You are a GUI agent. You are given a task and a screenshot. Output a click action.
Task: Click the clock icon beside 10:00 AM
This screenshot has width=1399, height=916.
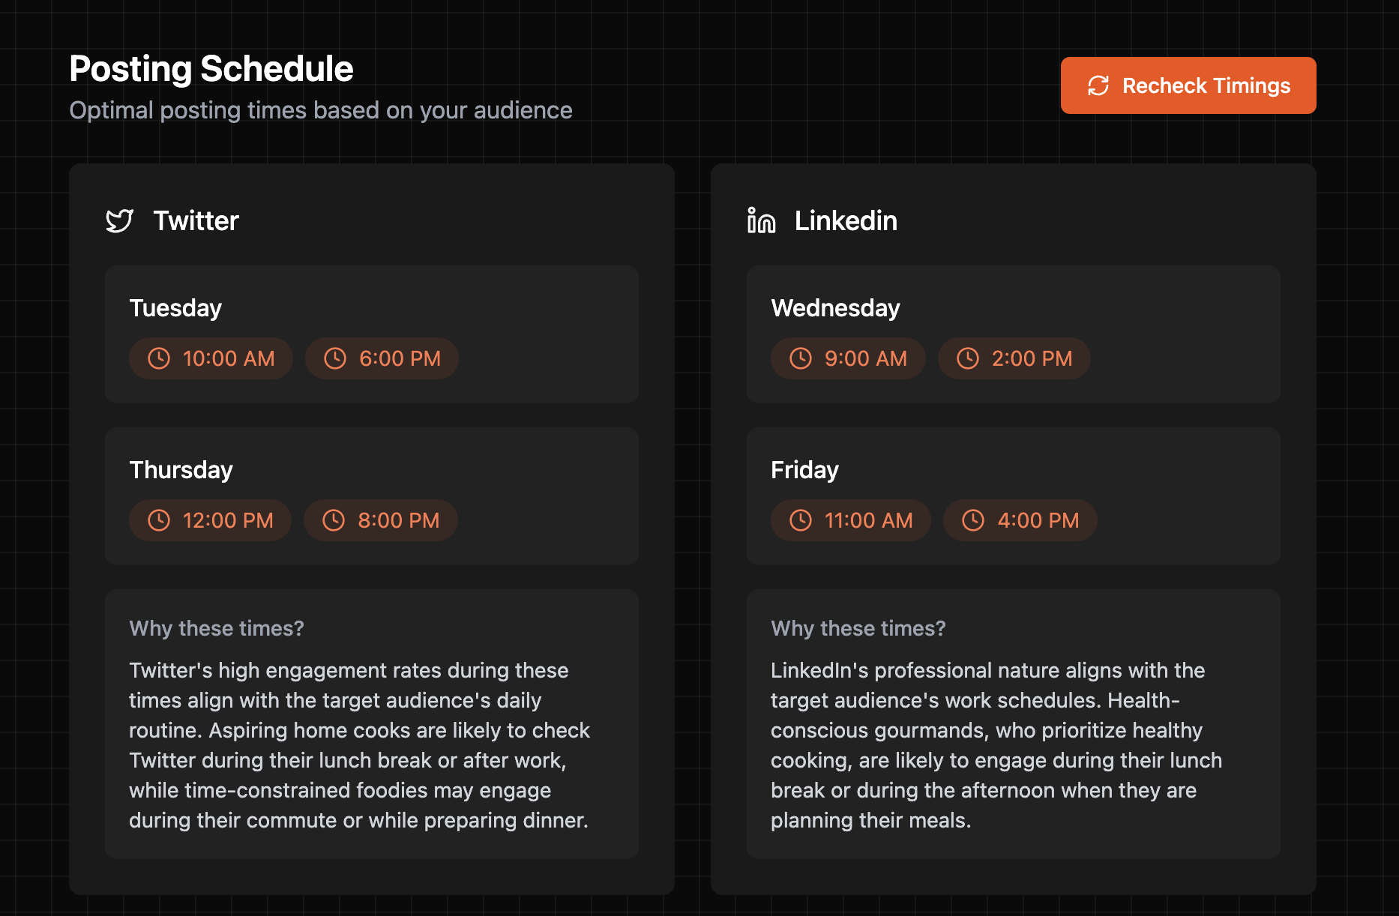tap(159, 358)
